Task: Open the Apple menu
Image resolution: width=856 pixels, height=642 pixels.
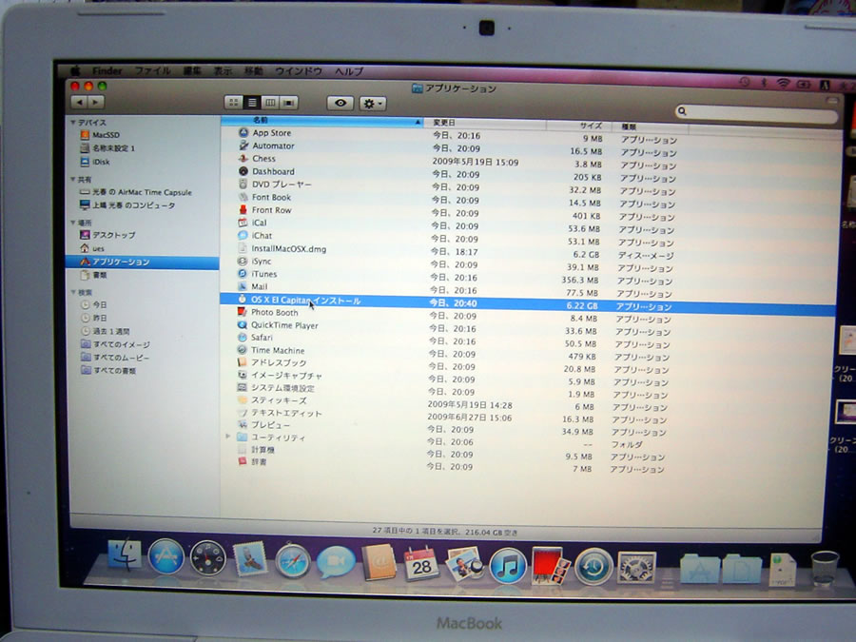Action: 75,71
